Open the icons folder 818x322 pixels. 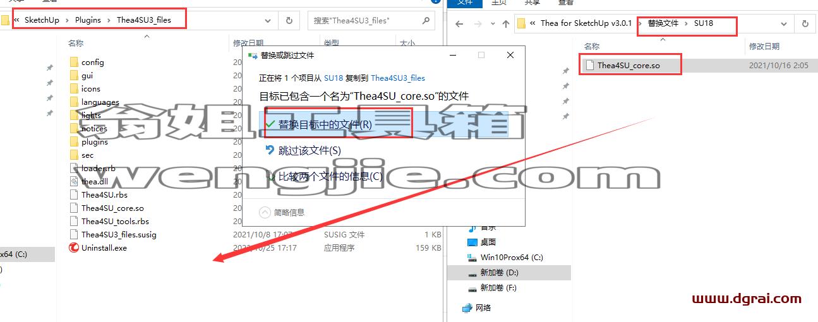90,89
